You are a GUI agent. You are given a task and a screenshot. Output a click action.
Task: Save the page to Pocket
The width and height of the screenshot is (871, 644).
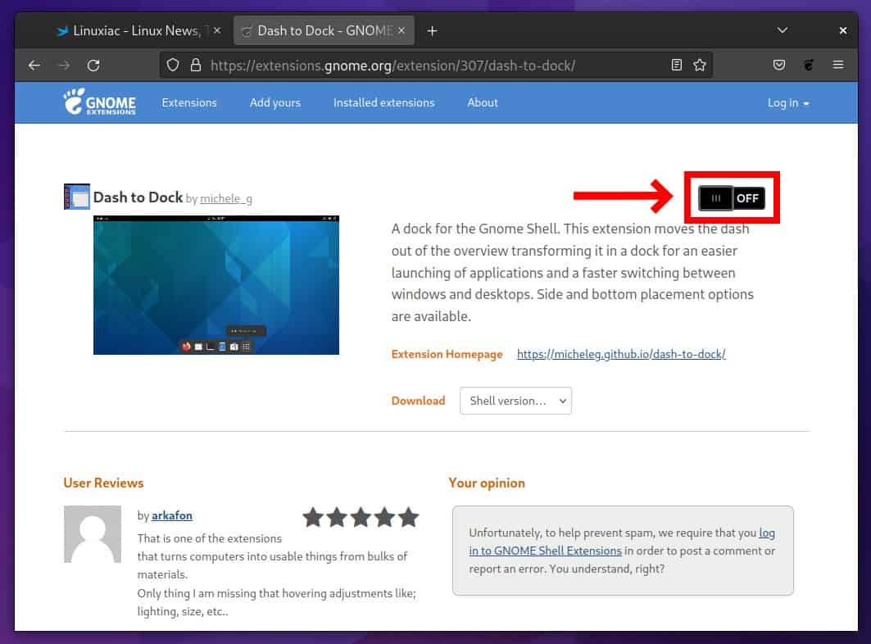coord(778,64)
